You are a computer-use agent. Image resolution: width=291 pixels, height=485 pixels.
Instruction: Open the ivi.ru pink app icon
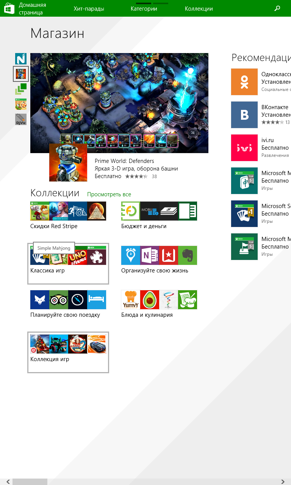click(x=244, y=148)
